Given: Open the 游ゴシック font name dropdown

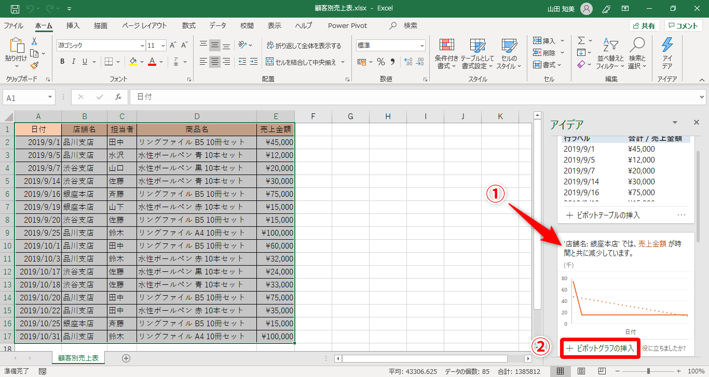Looking at the screenshot, I should tap(143, 46).
